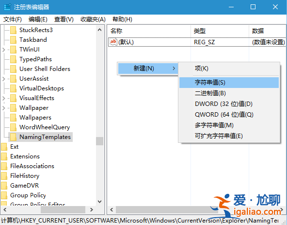Screen dimensions: 287x225
Task: Click tree pane vertical scrollbar thumb
Action: coord(99,141)
